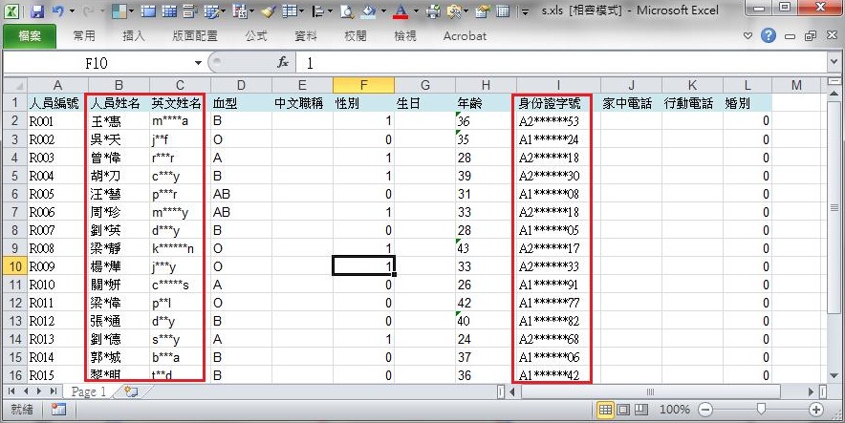The width and height of the screenshot is (845, 423).
Task: Open the Name Box dropdown arrow
Action: pyautogui.click(x=198, y=62)
